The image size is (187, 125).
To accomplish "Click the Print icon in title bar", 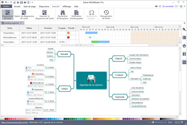I will [x=25, y=2].
